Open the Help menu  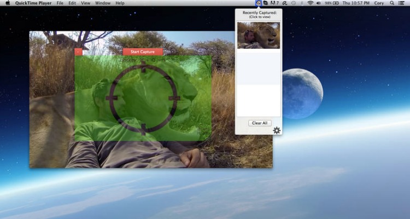click(120, 3)
